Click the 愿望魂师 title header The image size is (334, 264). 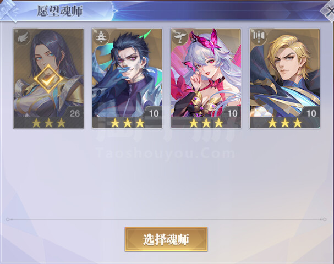[x=60, y=11]
